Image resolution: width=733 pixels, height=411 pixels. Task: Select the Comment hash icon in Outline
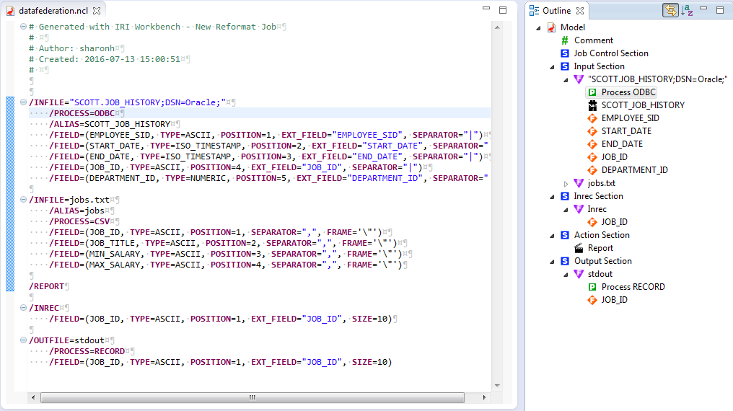(565, 40)
